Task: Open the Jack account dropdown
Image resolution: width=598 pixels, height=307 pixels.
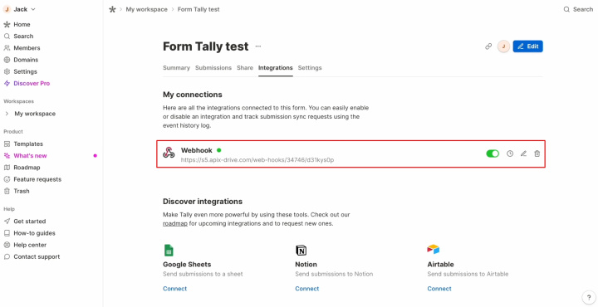Action: [19, 9]
